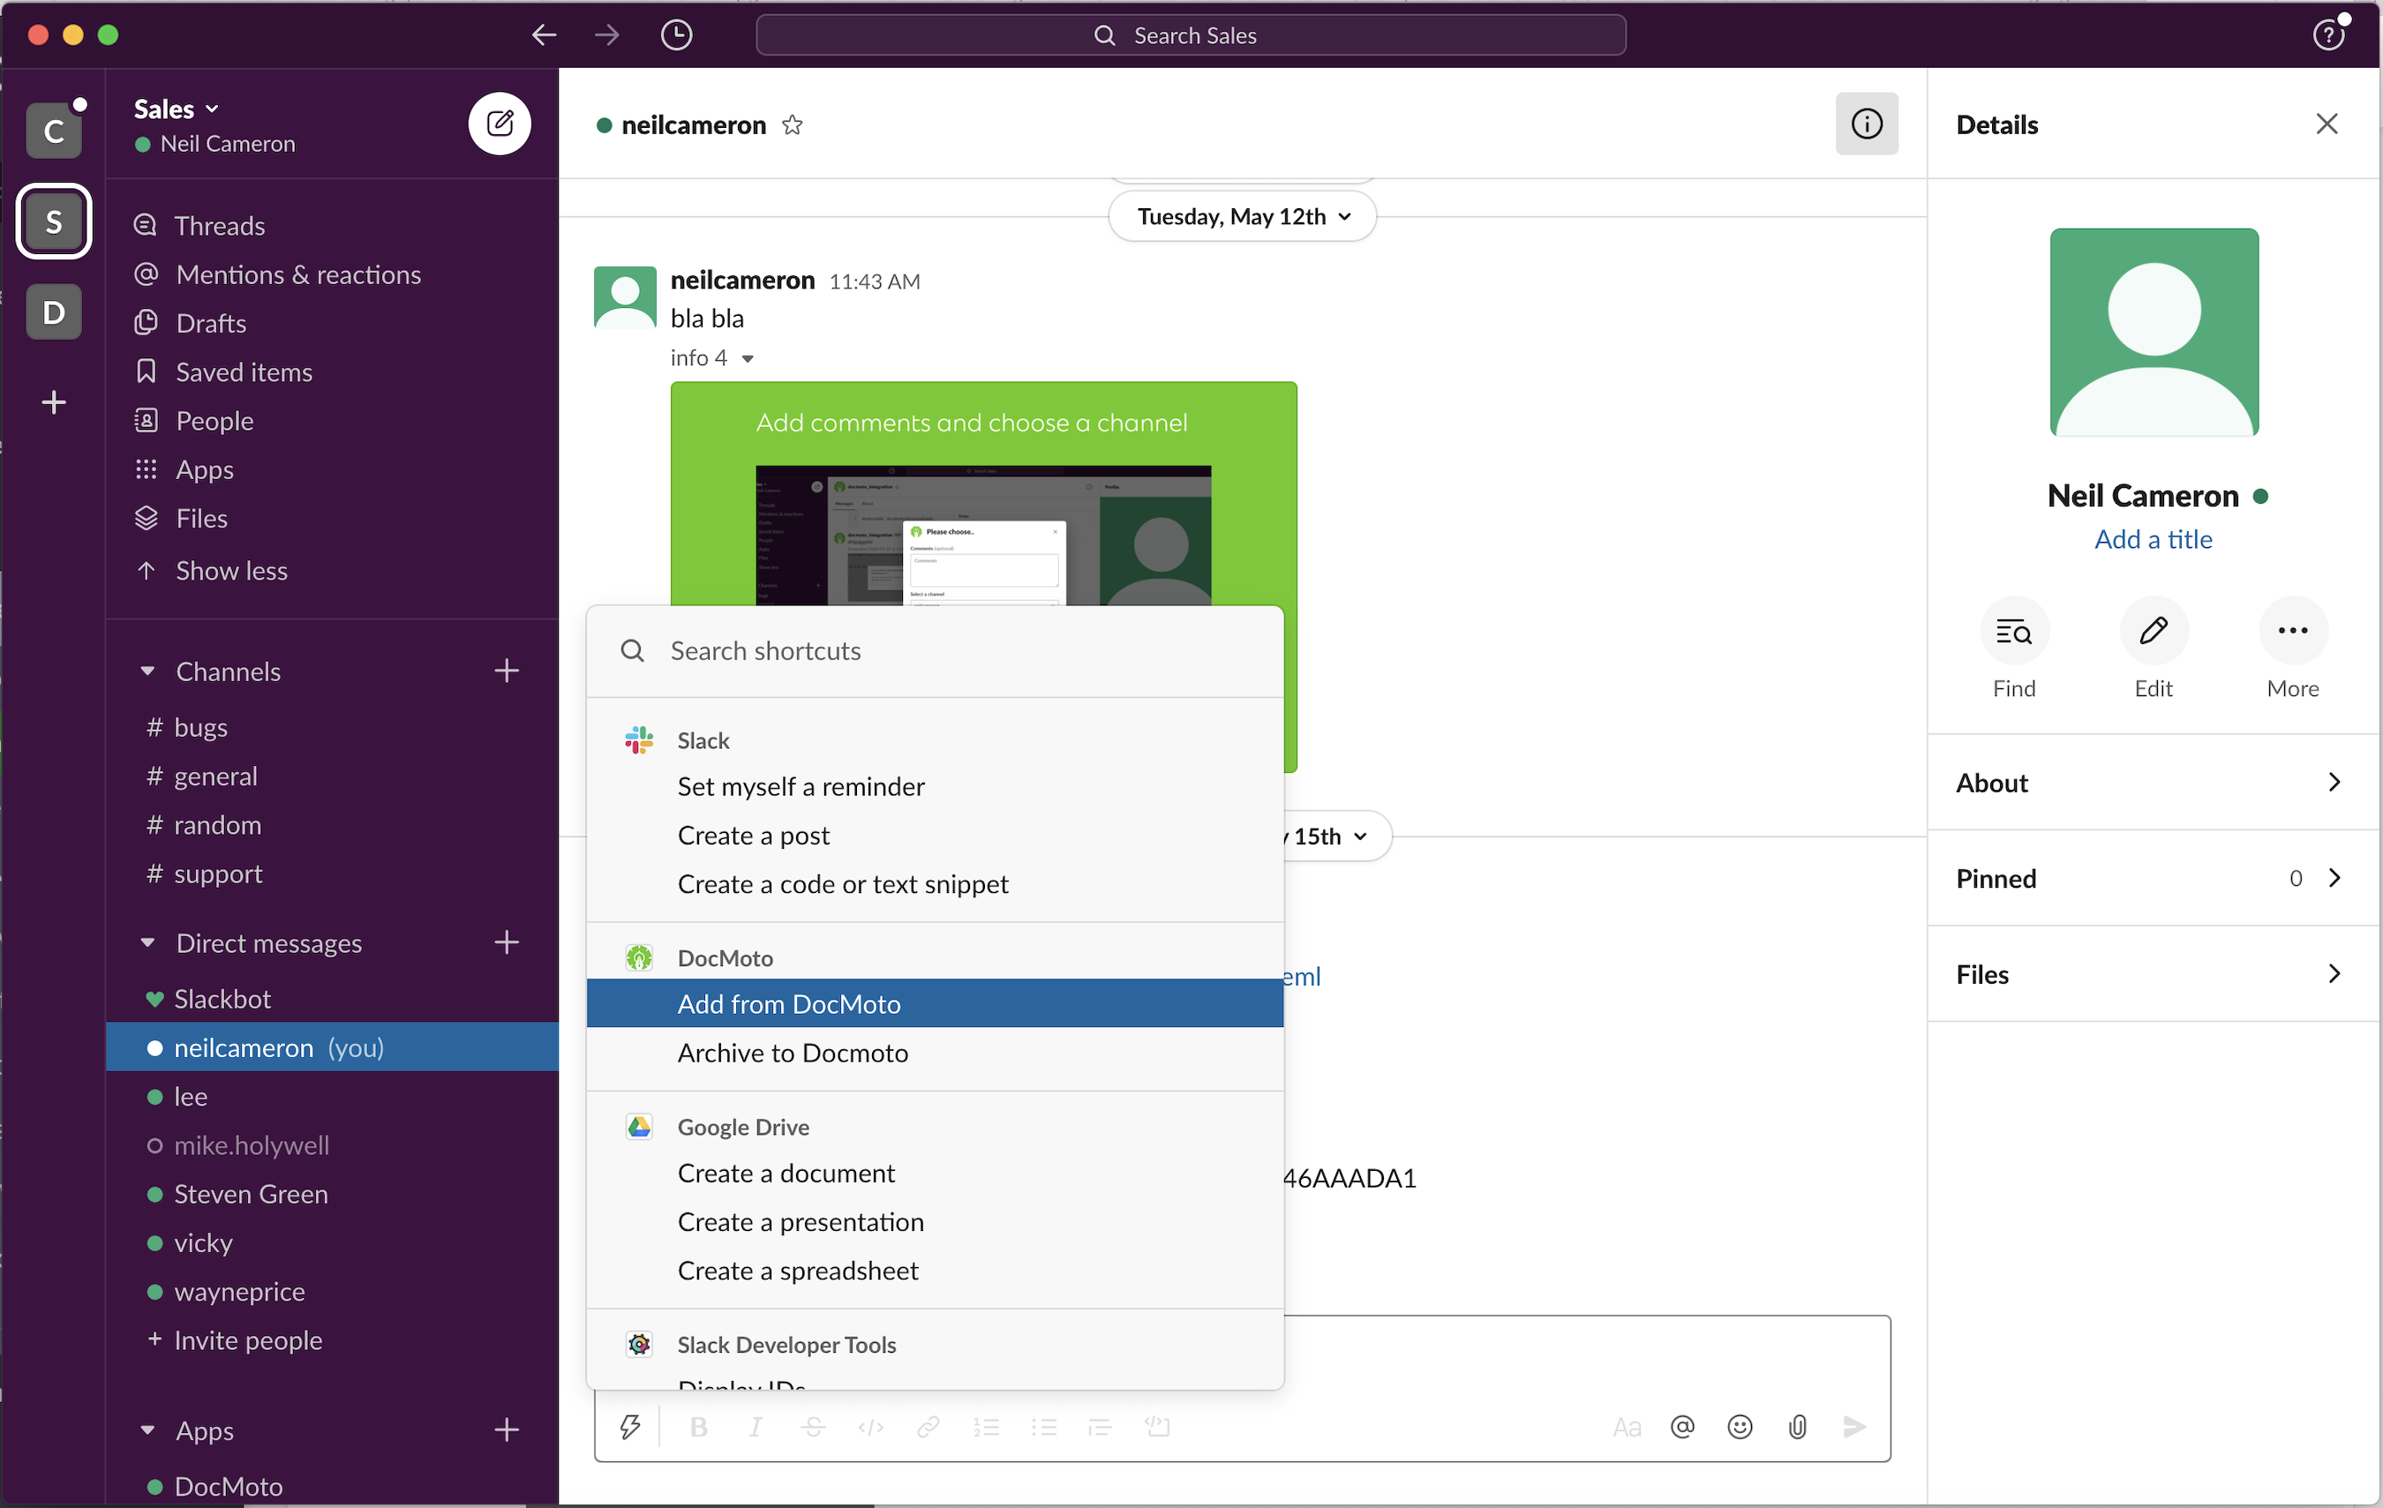
Task: Collapse the Direct messages section
Action: [147, 942]
